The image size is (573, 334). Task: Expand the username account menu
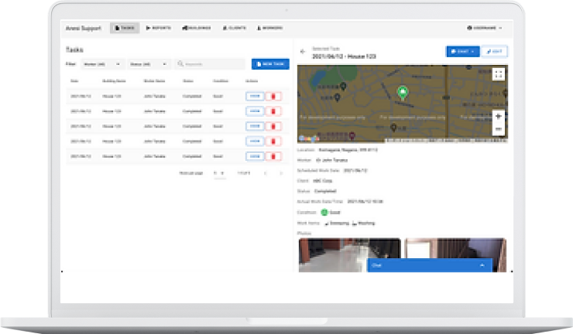(x=486, y=28)
